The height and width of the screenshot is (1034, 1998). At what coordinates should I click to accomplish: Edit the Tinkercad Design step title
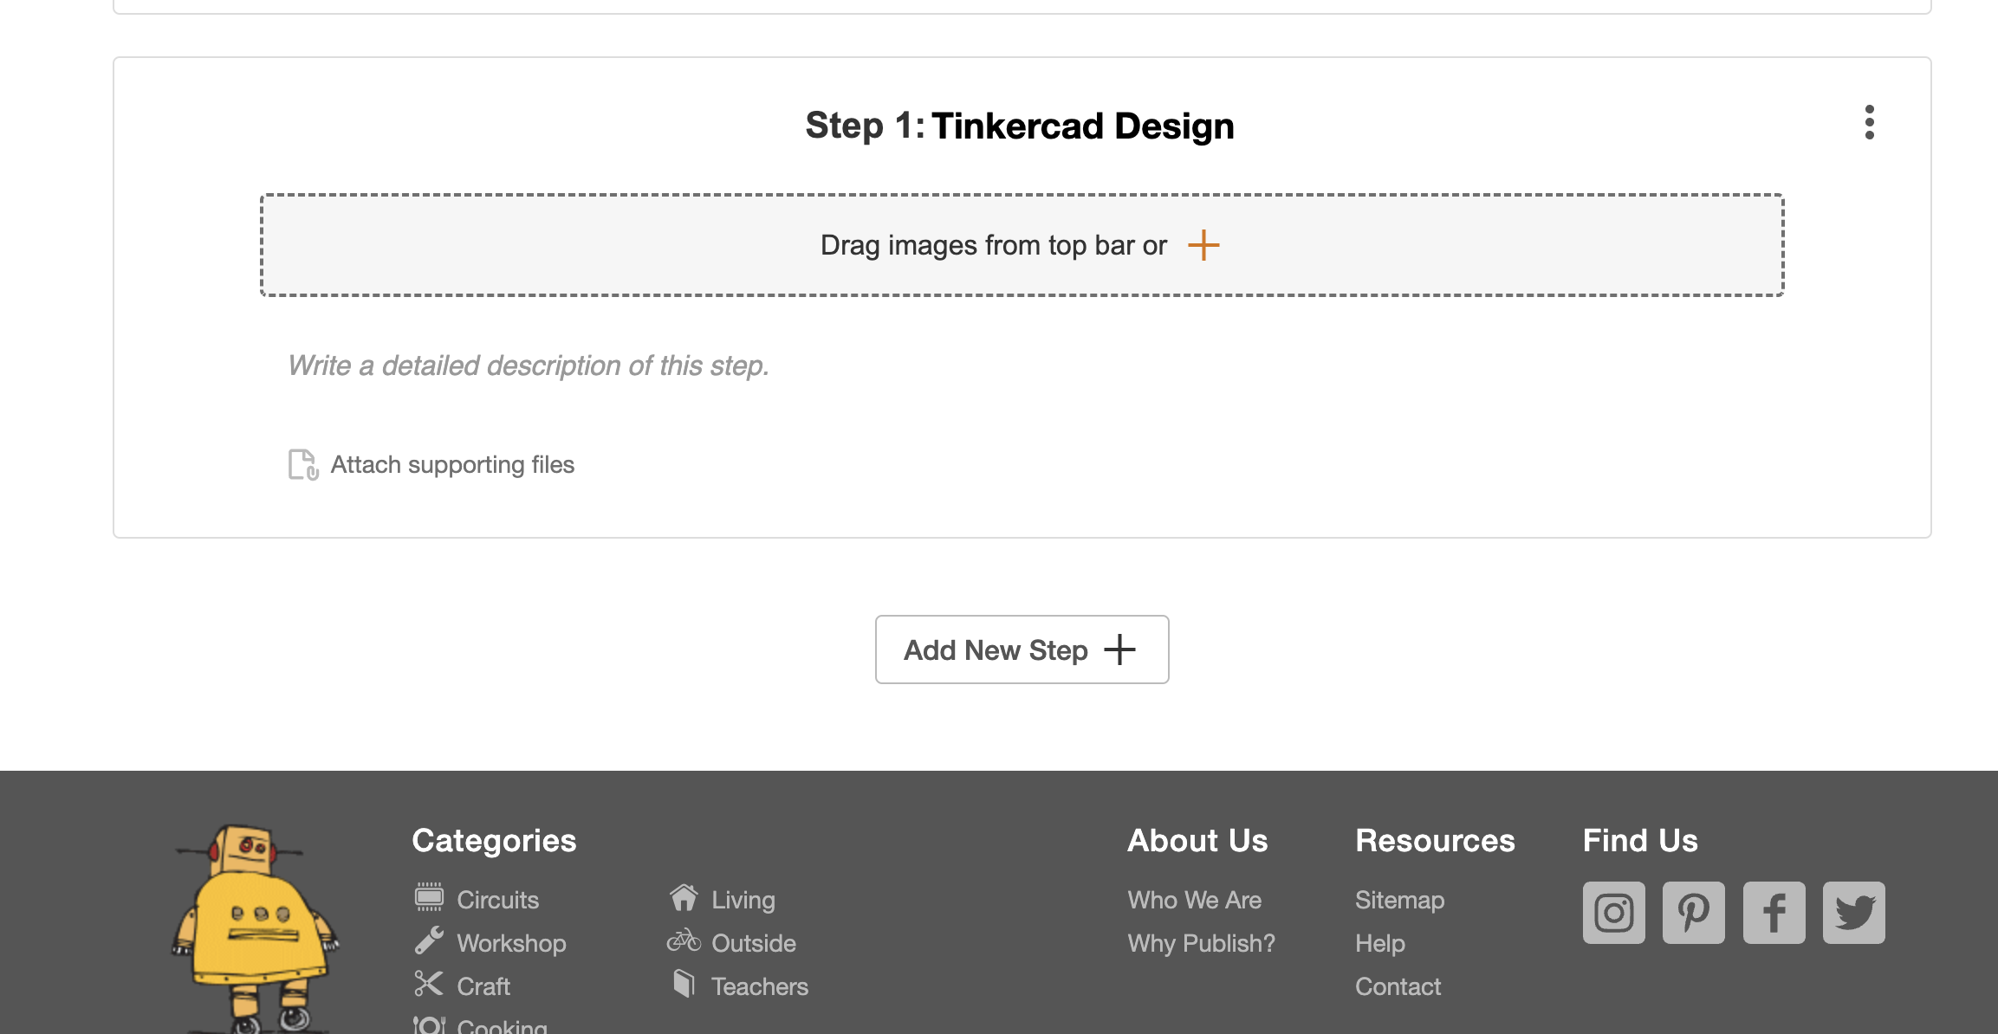[1083, 126]
